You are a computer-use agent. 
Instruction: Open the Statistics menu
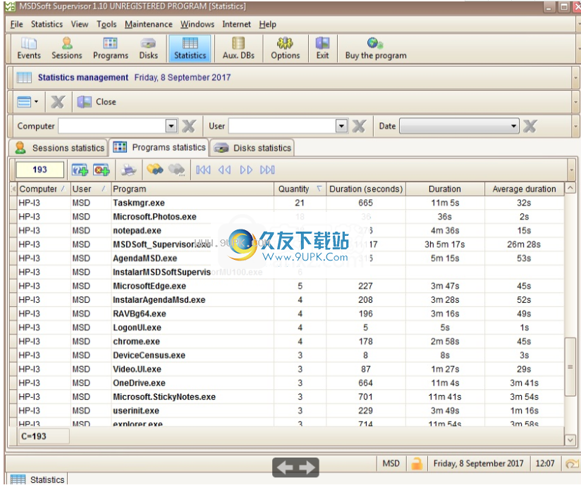tap(47, 24)
